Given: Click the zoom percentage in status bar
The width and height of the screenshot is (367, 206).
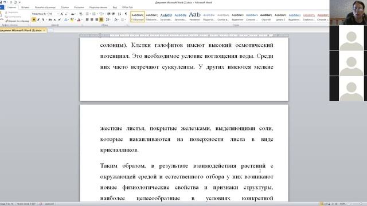Looking at the screenshot, I should tap(342, 204).
